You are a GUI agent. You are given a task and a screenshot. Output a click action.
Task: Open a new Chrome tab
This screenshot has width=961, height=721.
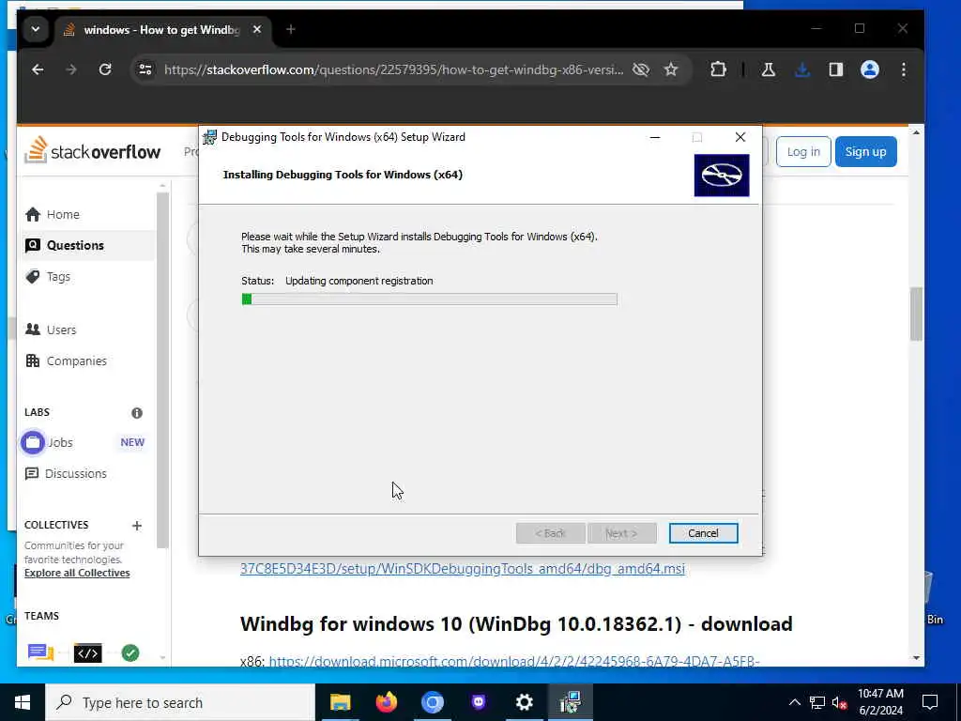291,29
